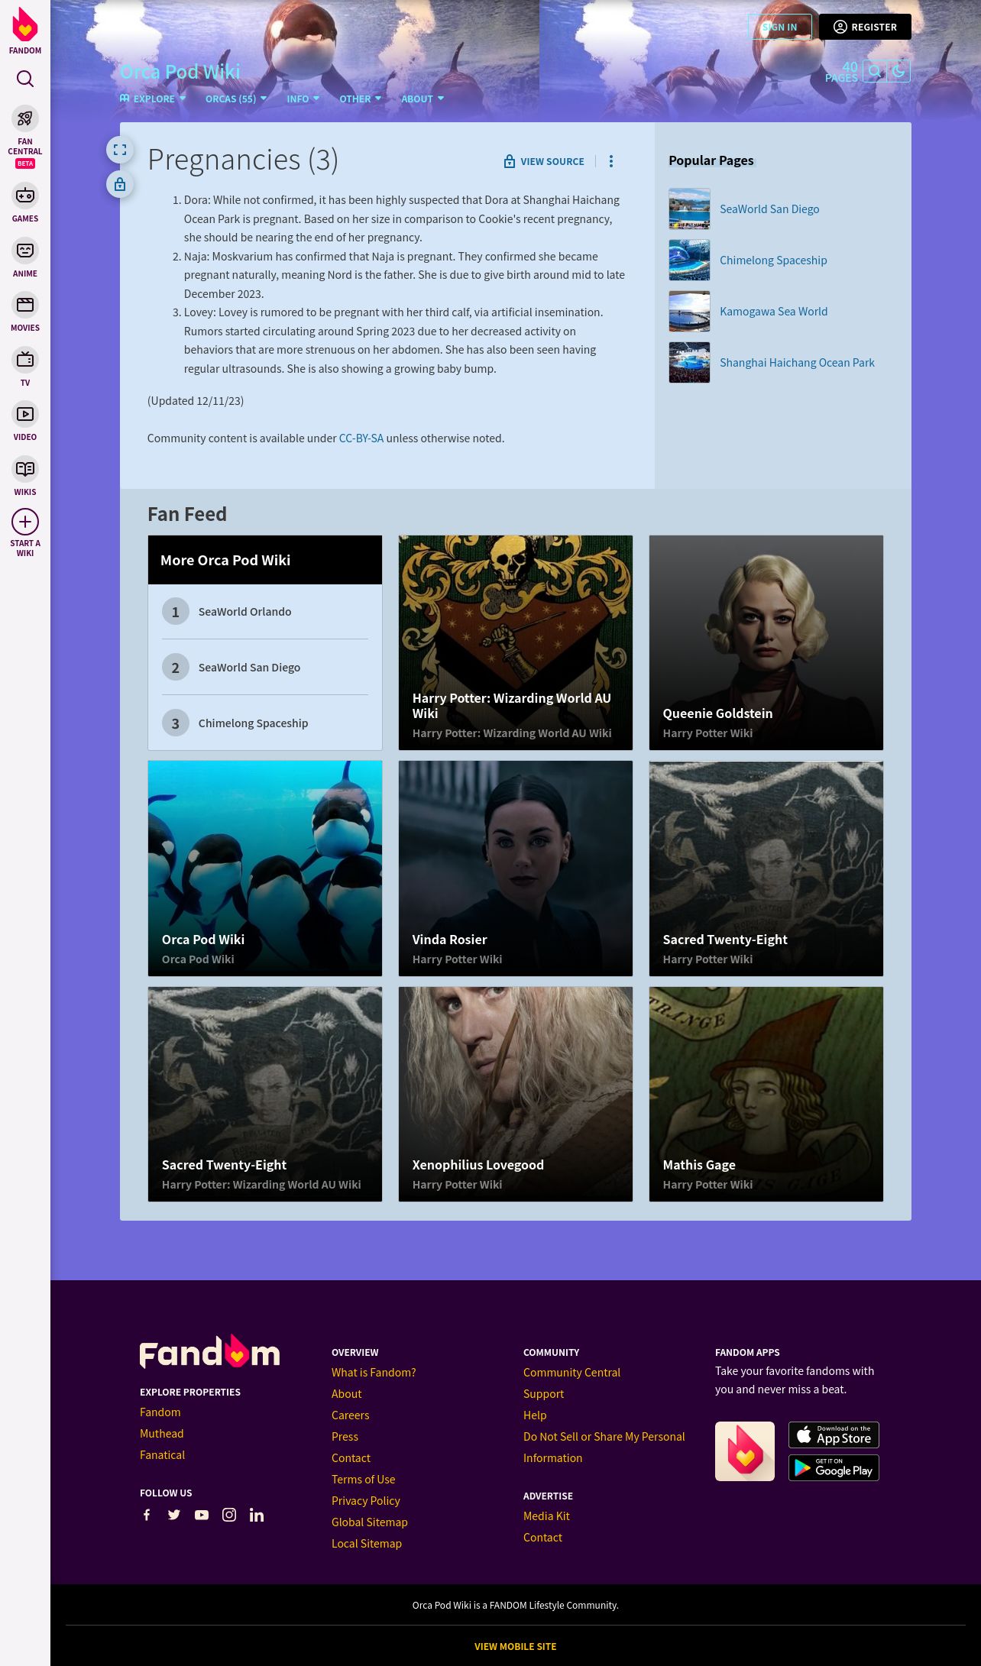Open the Video play icon
The image size is (981, 1666).
click(25, 414)
